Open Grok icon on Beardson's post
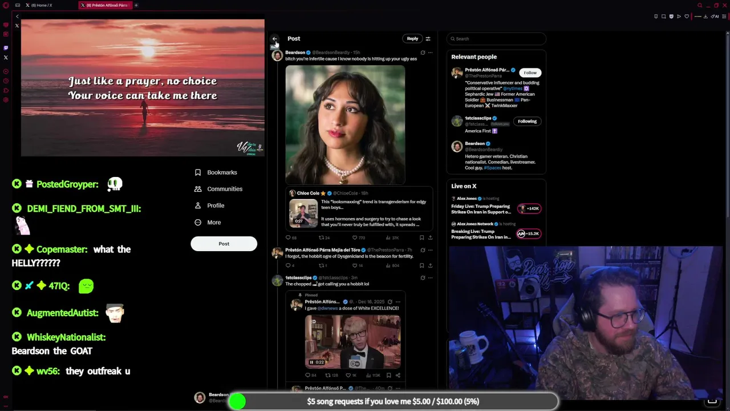This screenshot has height=411, width=730. pos(423,53)
